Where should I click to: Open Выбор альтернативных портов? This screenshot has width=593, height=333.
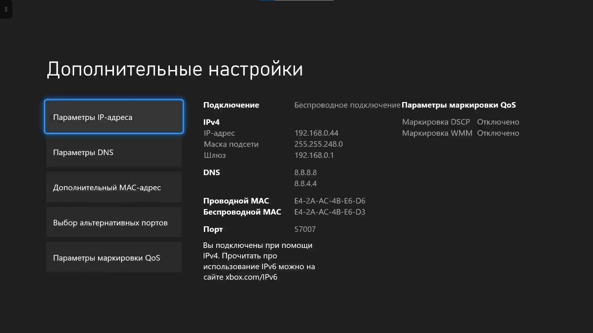tap(114, 223)
